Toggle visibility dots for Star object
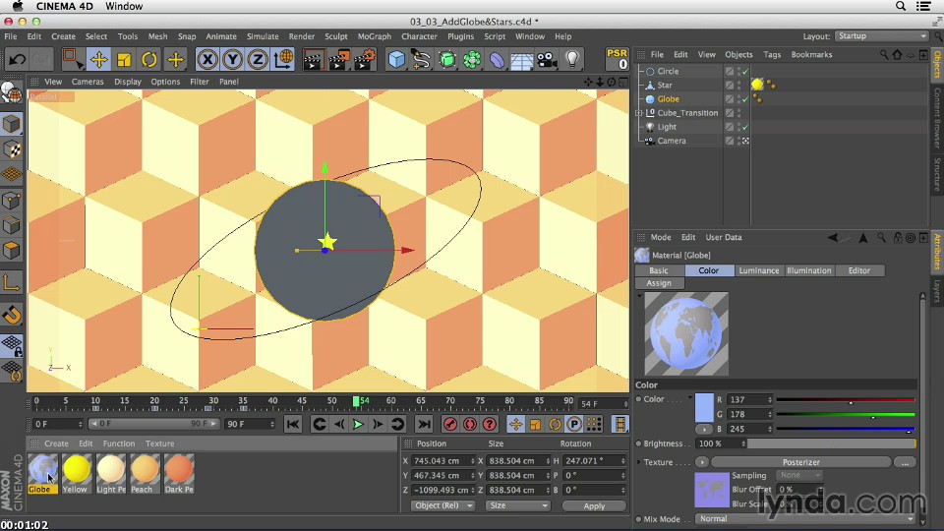The image size is (944, 531). 738,86
